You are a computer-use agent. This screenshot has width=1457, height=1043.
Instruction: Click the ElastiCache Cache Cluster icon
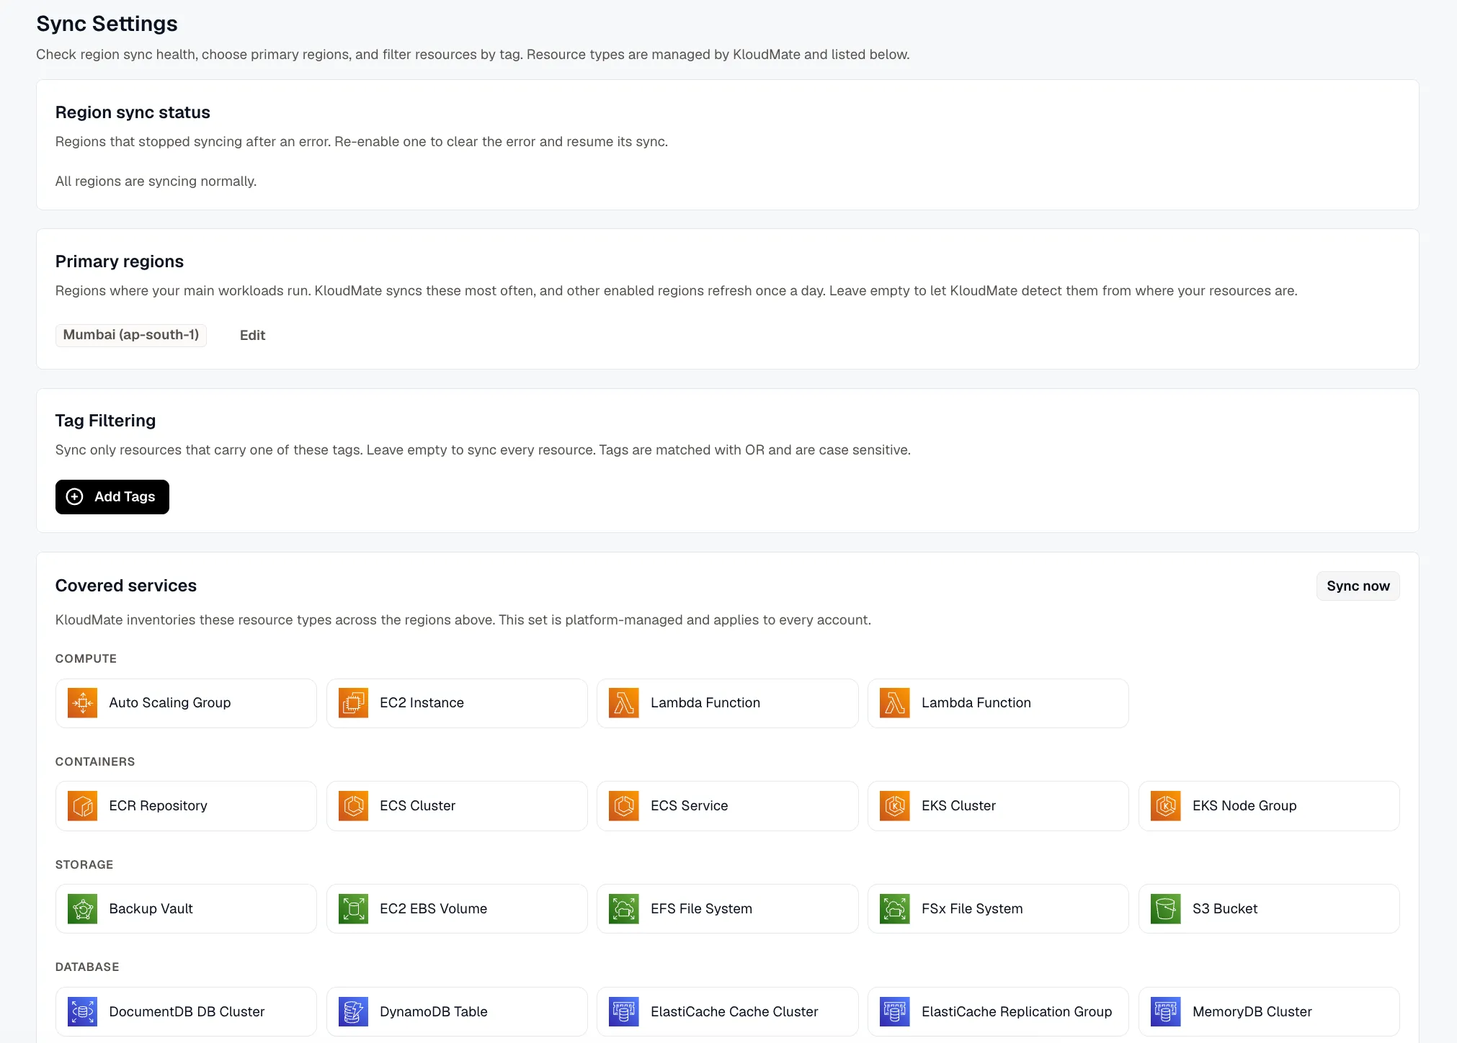tap(624, 1012)
